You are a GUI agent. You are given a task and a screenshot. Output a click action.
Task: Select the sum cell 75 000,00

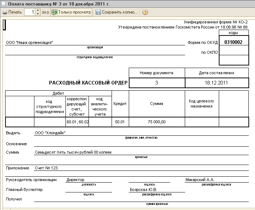pyautogui.click(x=157, y=122)
